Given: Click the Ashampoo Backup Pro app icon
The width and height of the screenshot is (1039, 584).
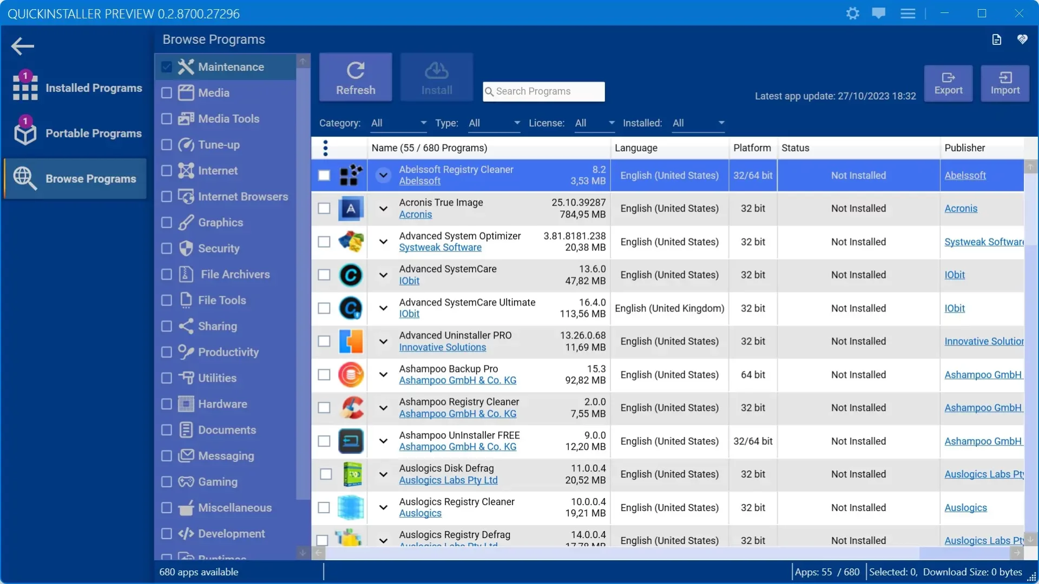Looking at the screenshot, I should tap(351, 375).
